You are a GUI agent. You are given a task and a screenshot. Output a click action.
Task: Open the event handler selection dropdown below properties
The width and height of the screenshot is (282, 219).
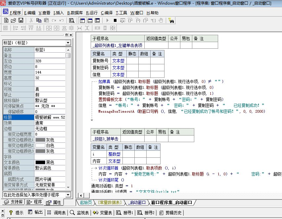pos(68,195)
